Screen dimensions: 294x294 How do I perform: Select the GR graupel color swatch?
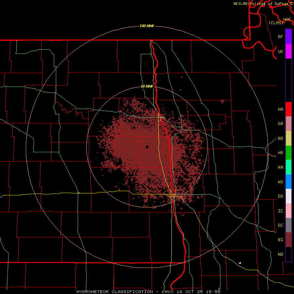[288, 123]
